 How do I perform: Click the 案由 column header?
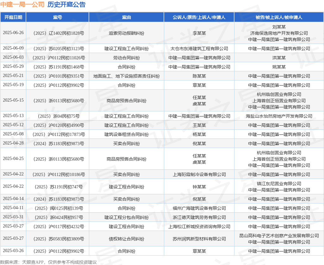click(127, 17)
